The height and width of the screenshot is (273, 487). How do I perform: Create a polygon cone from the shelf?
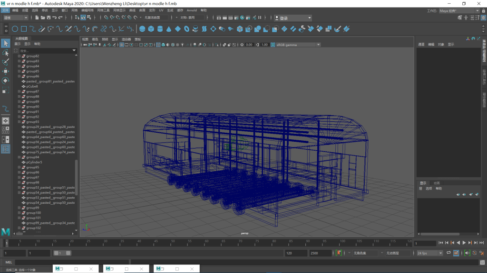click(169, 29)
